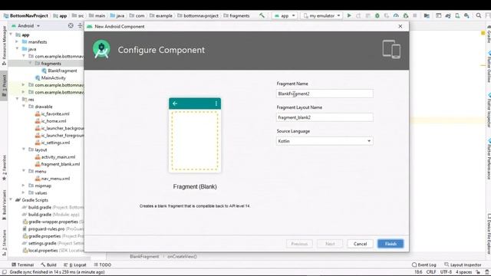This screenshot has width=491, height=276.
Task: Click the back arrow in fragment preview
Action: (175, 103)
